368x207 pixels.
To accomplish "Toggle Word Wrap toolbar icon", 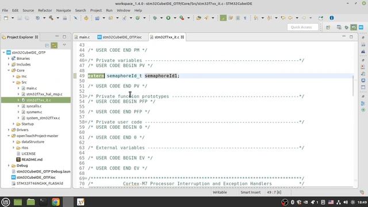I will pos(231,18).
